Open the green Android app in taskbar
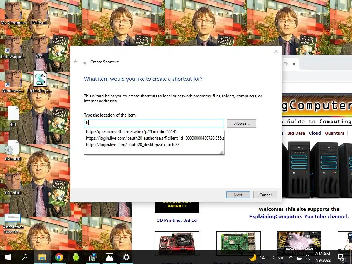 pyautogui.click(x=76, y=257)
